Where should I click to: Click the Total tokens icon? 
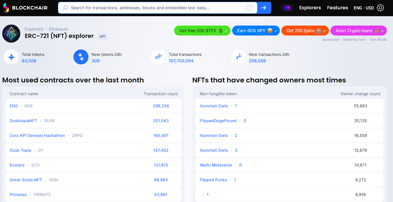tap(11, 57)
